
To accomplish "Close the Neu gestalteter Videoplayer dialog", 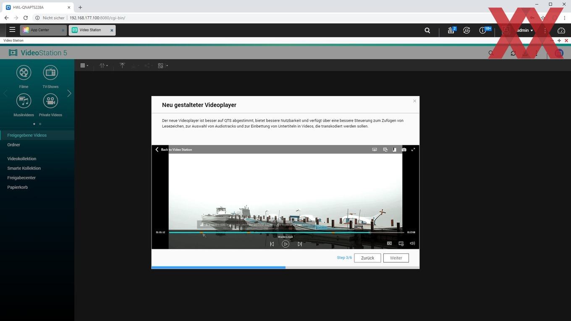I will [414, 101].
